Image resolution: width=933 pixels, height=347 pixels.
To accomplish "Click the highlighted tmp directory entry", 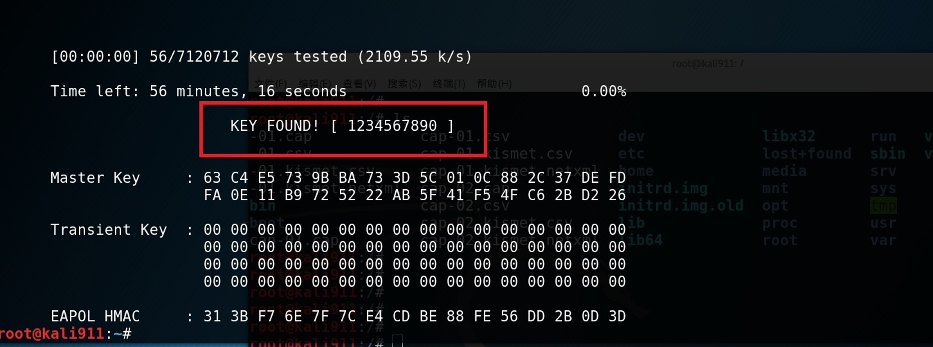I will click(x=883, y=206).
